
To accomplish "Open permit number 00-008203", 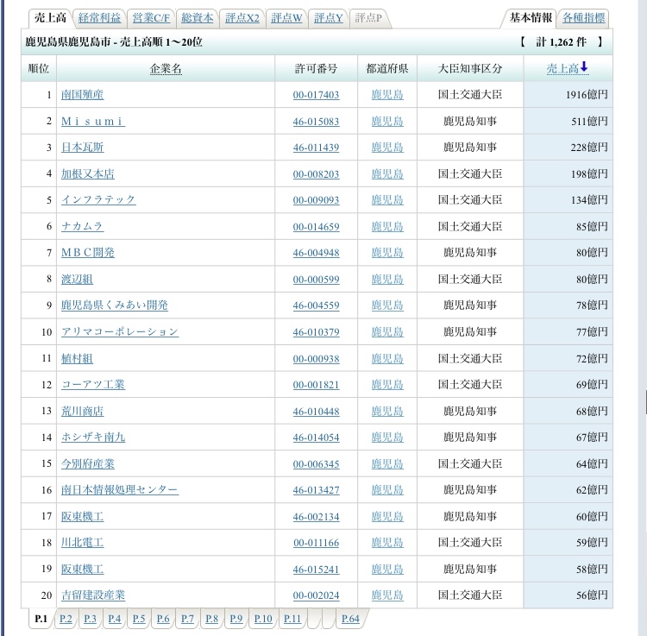I will tap(316, 174).
